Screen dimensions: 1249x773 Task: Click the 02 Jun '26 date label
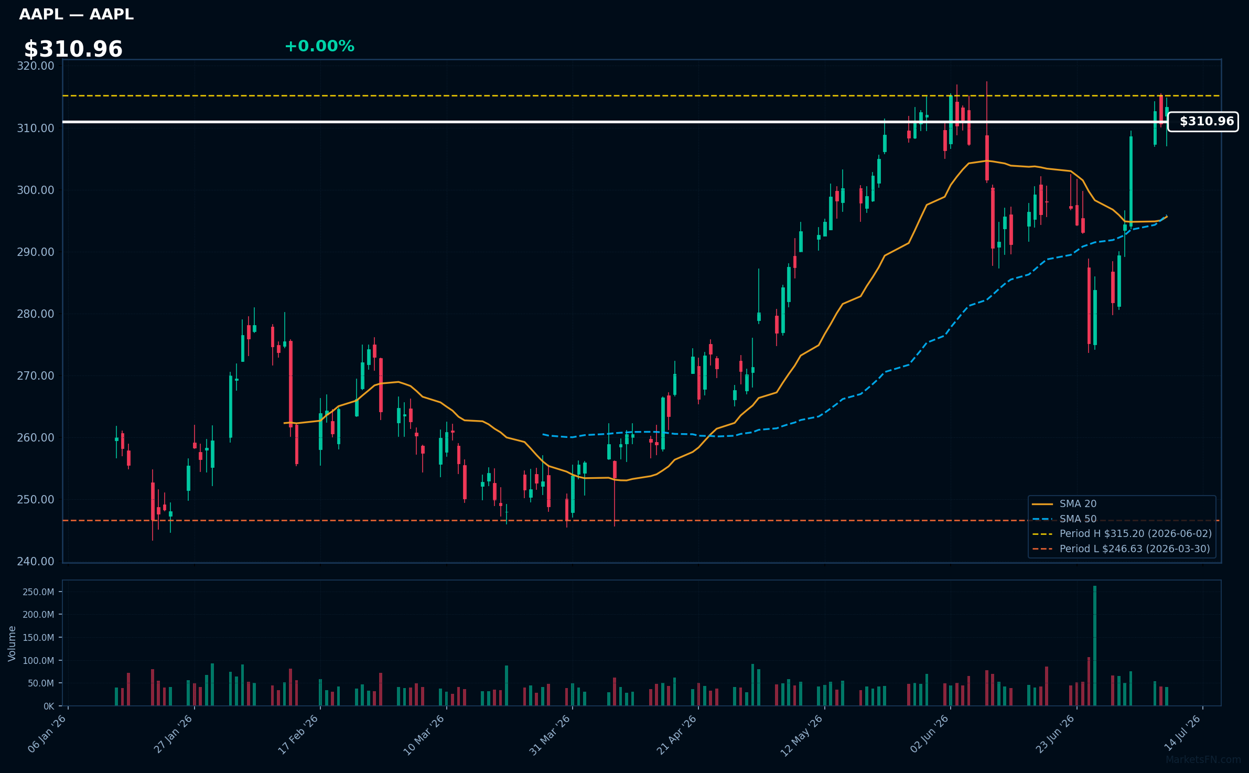tap(929, 734)
